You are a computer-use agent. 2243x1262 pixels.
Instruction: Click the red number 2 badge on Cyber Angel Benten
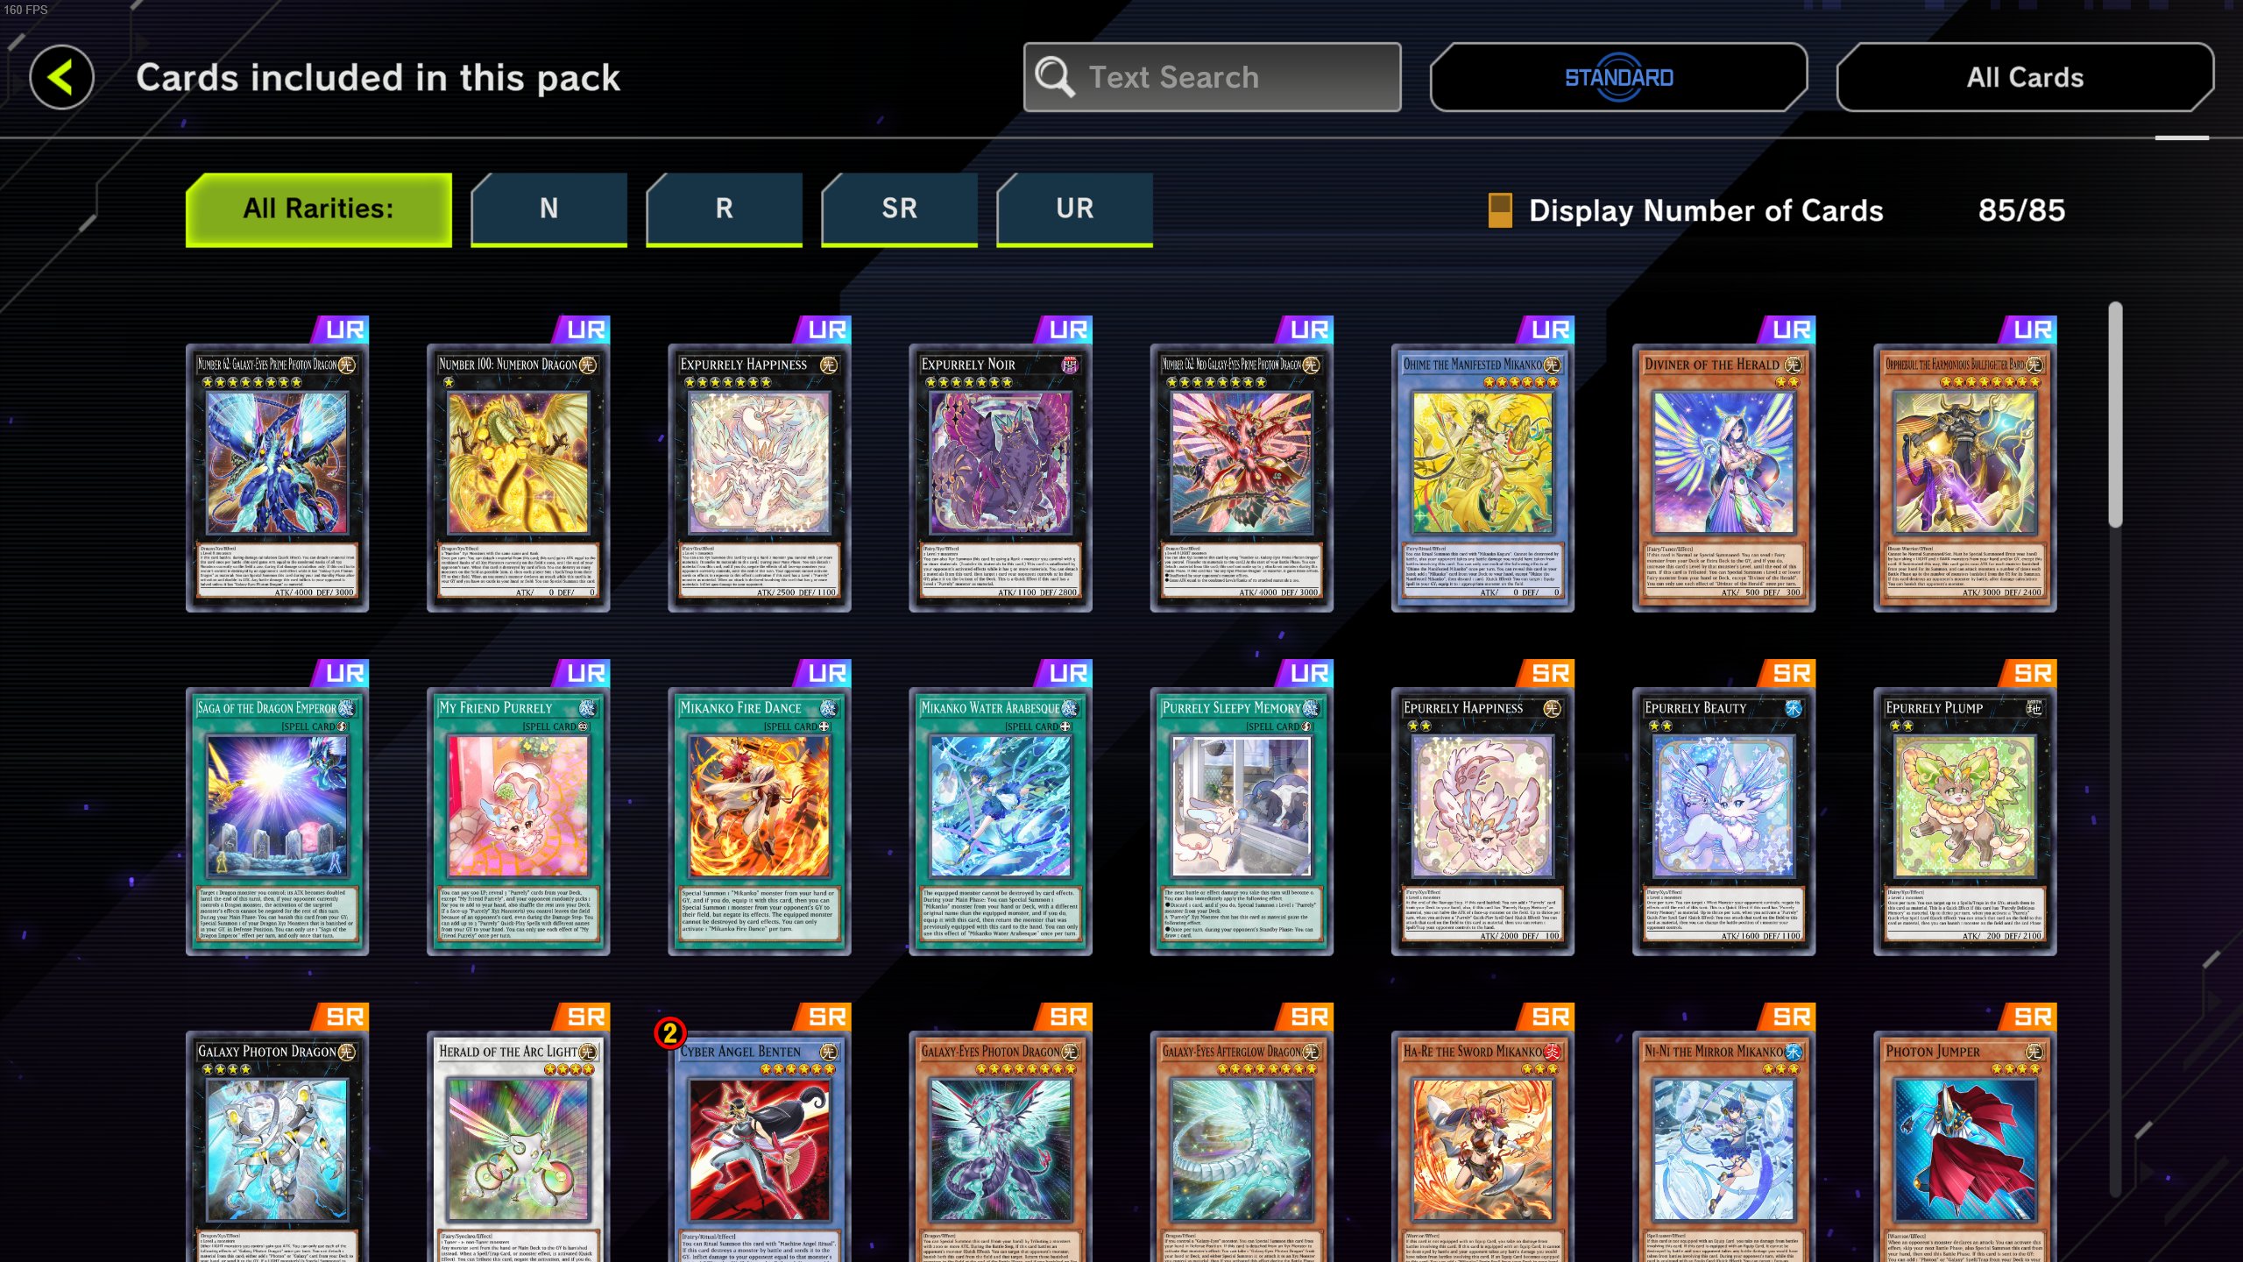[670, 1033]
